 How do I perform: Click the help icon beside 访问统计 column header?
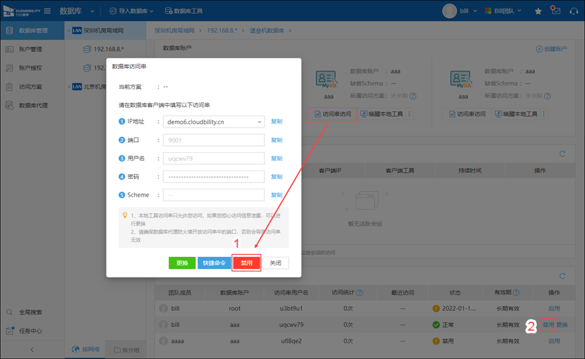coord(359,293)
